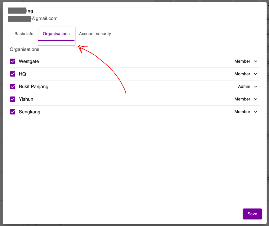The width and height of the screenshot is (269, 226).
Task: Click the Organisations section heading
Action: [24, 49]
